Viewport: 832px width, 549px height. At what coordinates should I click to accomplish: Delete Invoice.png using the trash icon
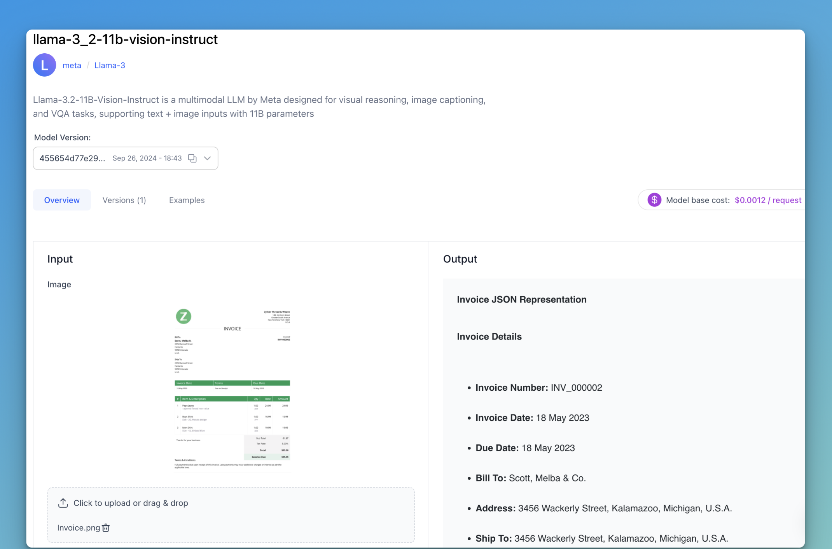(x=105, y=528)
